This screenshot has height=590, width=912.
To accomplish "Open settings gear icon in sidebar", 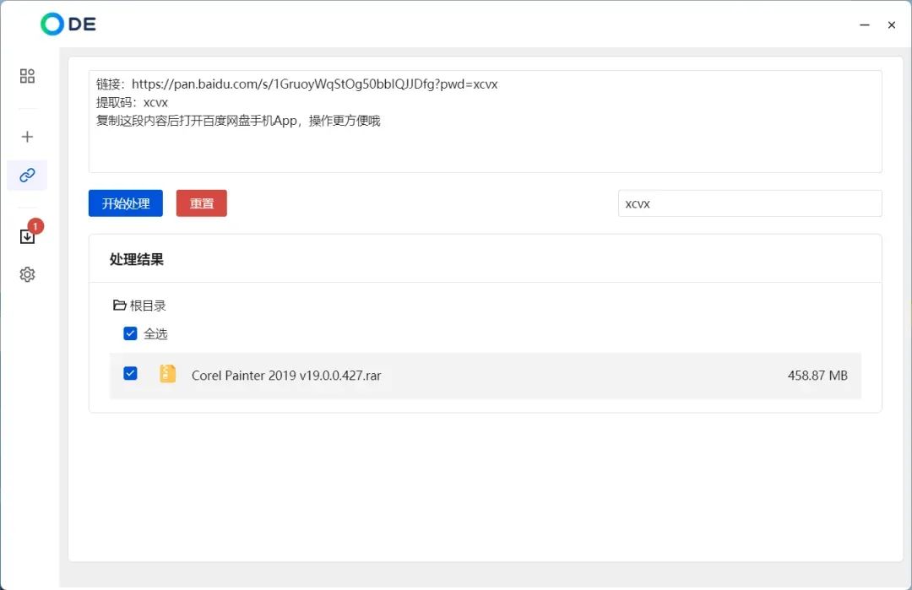I will 27,274.
